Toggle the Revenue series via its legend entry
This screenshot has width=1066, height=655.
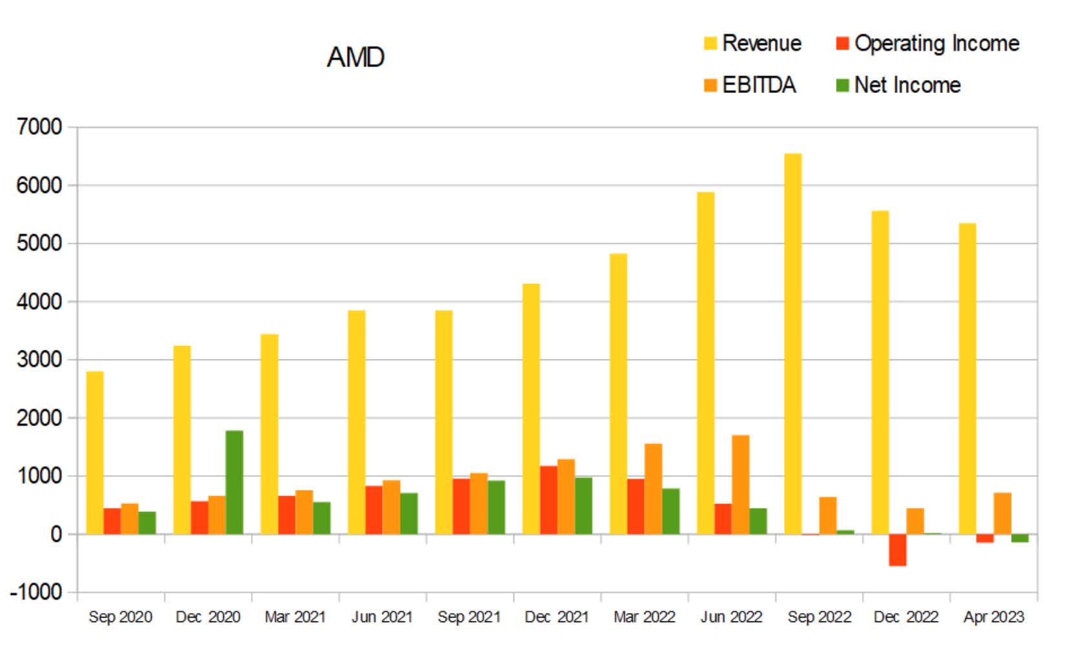pyautogui.click(x=763, y=43)
